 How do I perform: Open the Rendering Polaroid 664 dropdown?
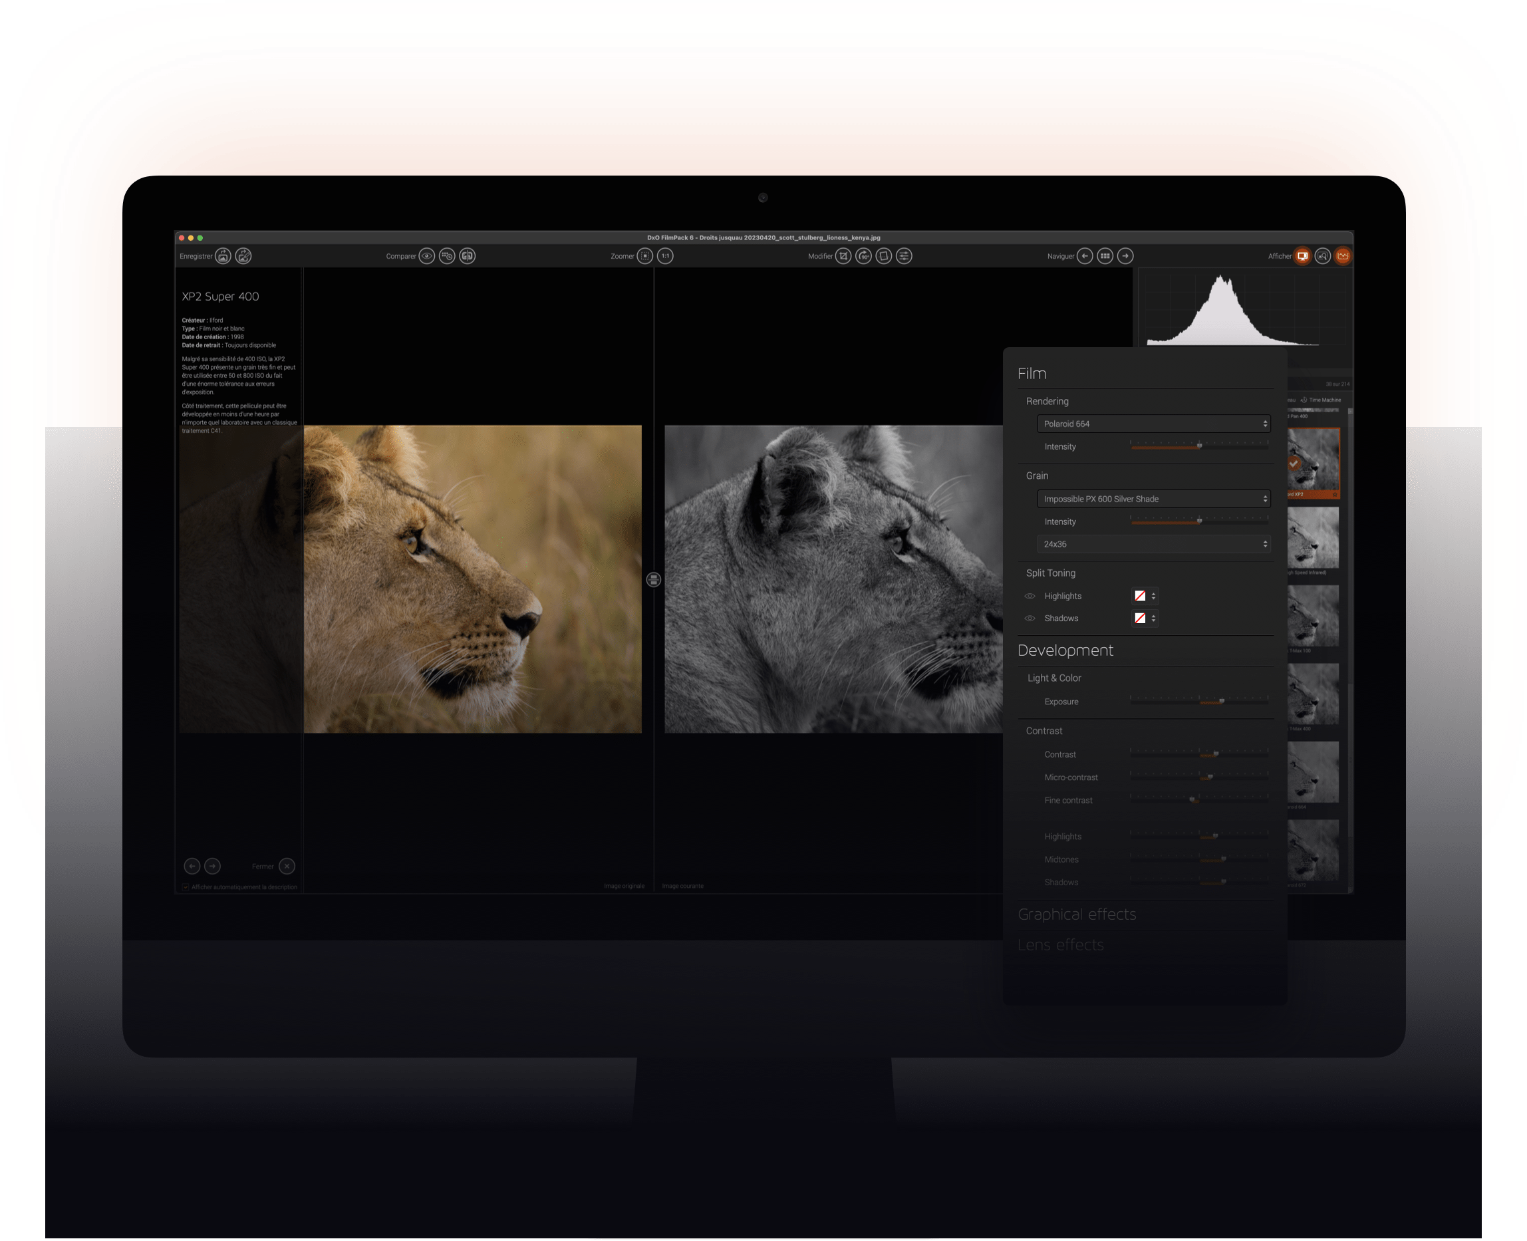[x=1153, y=424]
